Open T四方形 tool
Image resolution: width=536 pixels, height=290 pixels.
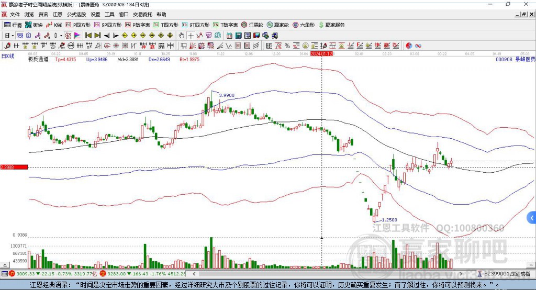[x=166, y=25]
